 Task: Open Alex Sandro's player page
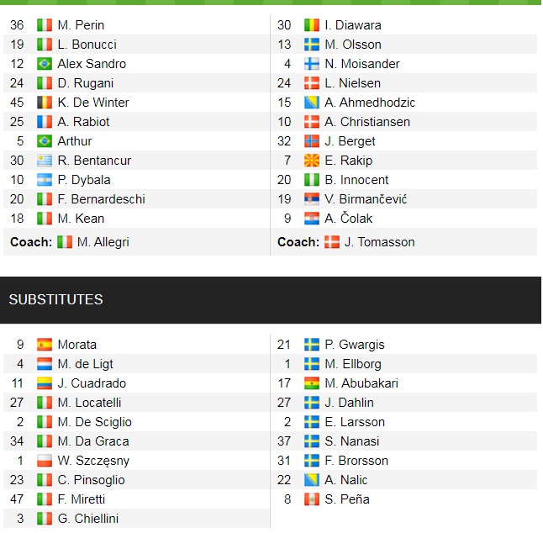92,64
